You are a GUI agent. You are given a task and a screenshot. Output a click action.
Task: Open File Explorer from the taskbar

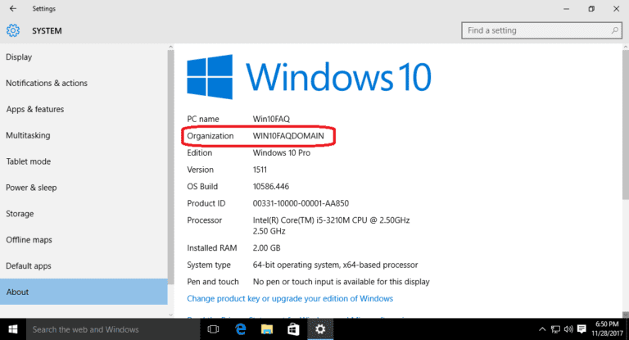tap(267, 329)
